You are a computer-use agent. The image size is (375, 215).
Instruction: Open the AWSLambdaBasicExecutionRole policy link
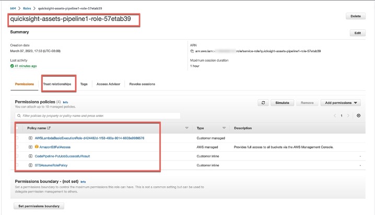click(89, 138)
